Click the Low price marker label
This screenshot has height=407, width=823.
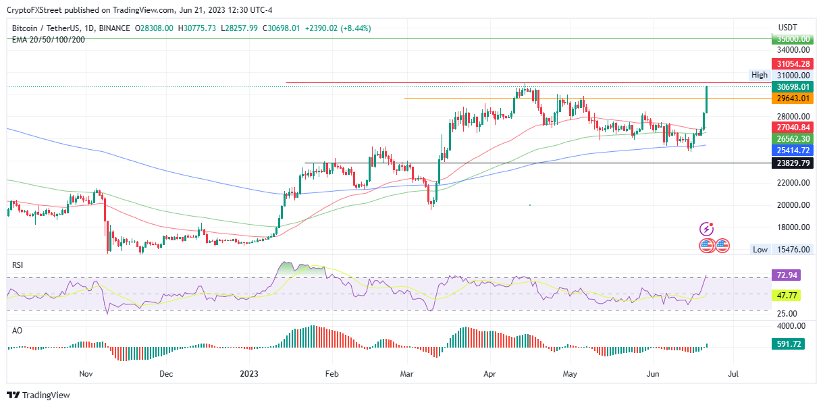(x=760, y=250)
